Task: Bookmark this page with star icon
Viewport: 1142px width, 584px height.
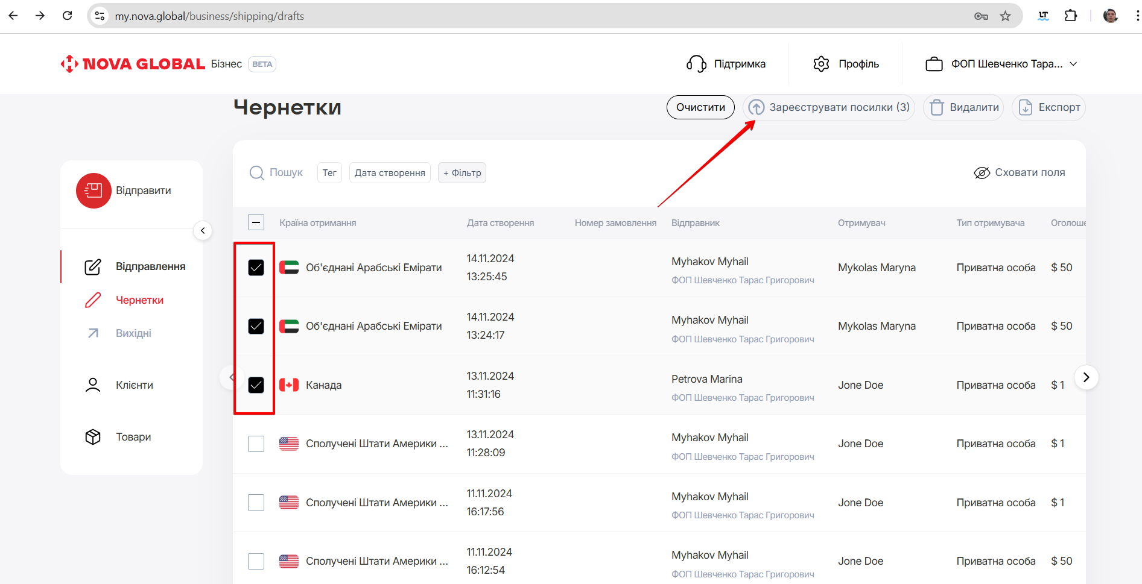Action: tap(1005, 16)
